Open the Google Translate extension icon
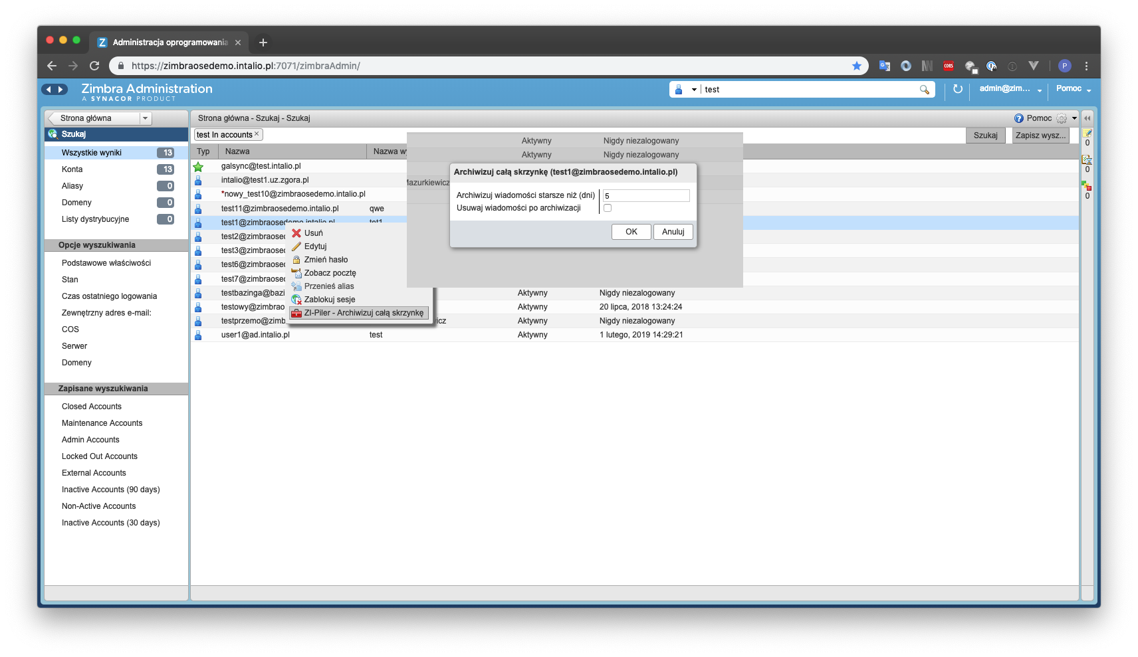The height and width of the screenshot is (657, 1138). tap(884, 66)
